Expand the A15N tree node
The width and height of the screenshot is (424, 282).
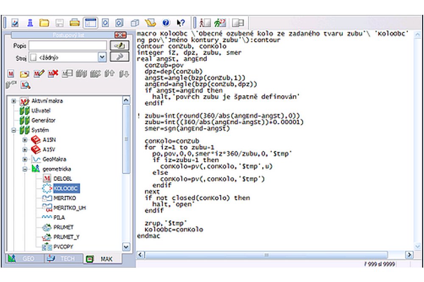pyautogui.click(x=25, y=140)
